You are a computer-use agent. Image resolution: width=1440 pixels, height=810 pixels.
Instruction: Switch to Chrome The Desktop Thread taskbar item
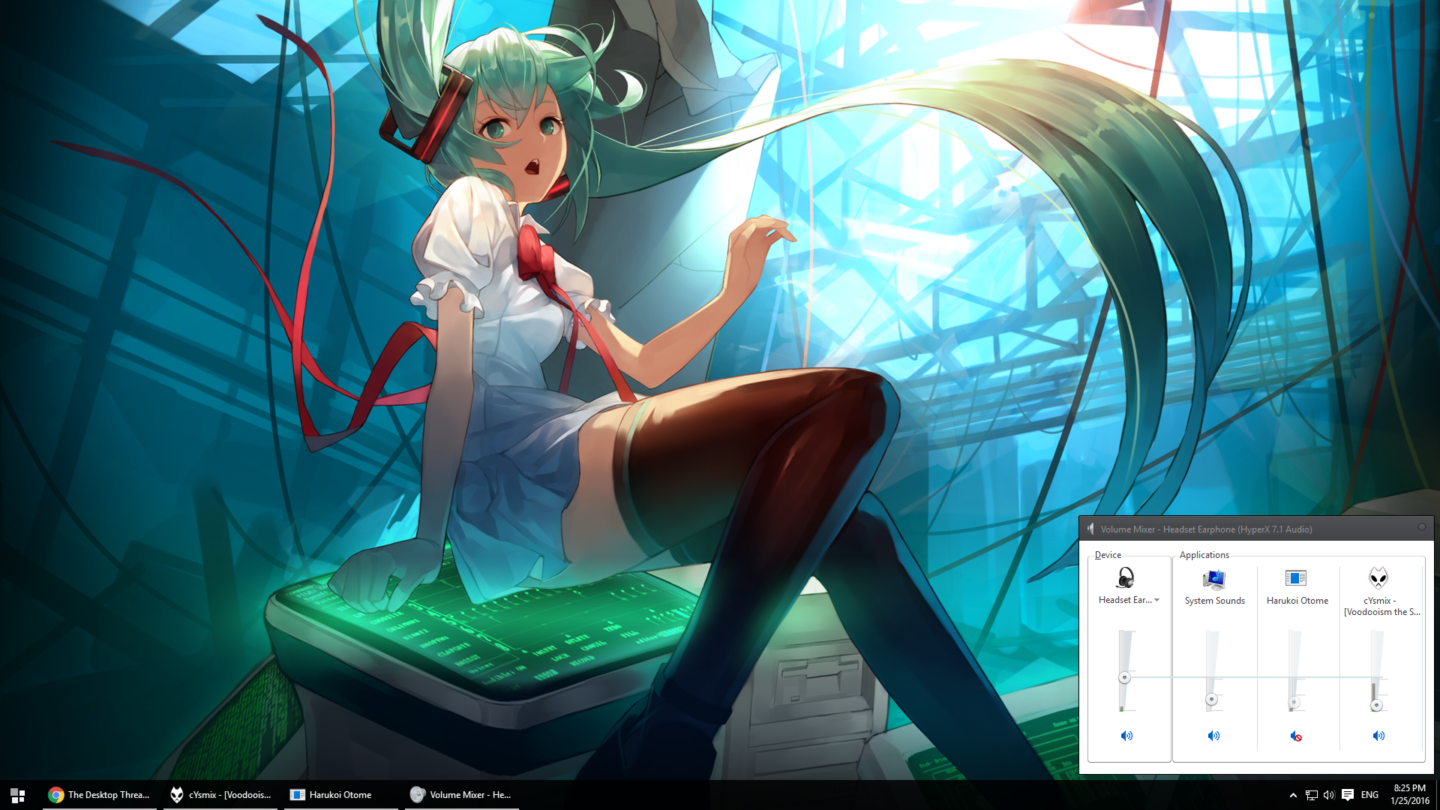(x=100, y=795)
